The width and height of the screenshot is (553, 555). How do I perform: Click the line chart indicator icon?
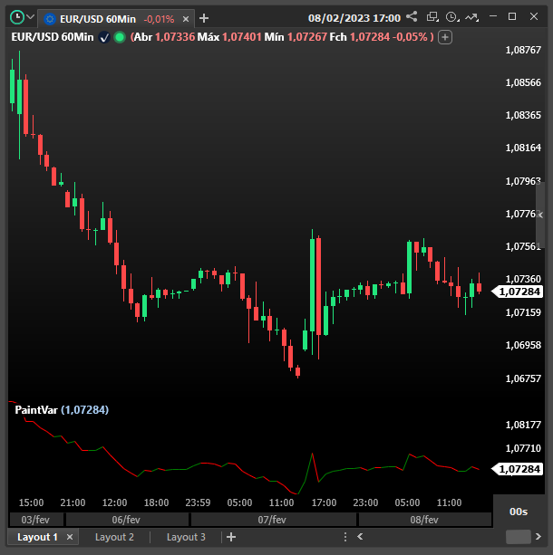(x=471, y=17)
